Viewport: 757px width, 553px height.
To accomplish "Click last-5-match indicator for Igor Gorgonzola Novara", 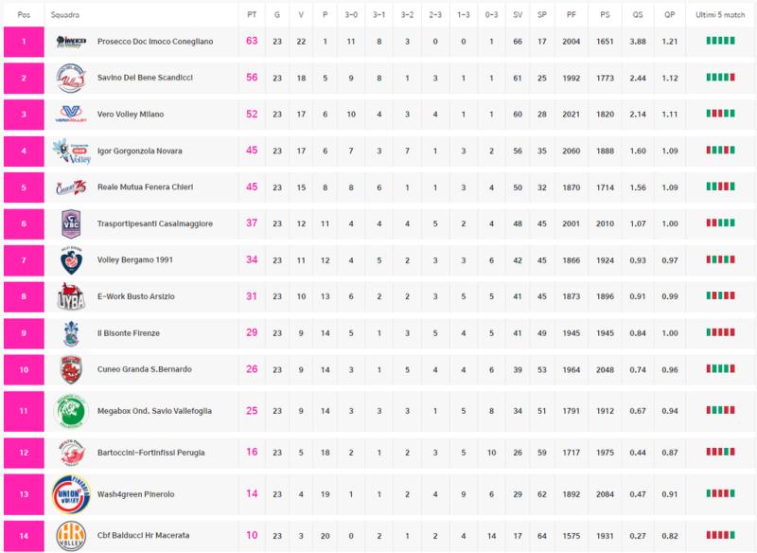I will click(x=720, y=151).
